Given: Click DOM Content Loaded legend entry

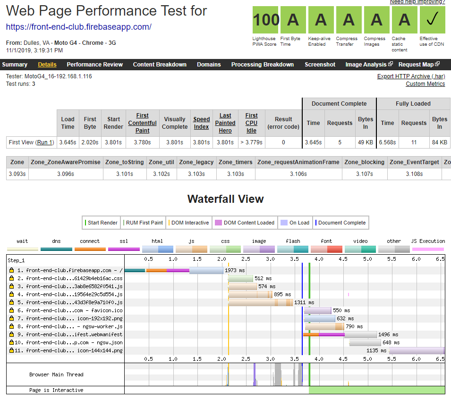Looking at the screenshot, I should pos(245,223).
